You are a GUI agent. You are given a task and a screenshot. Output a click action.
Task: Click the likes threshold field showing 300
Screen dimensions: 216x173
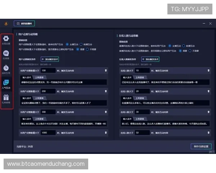point(48,112)
